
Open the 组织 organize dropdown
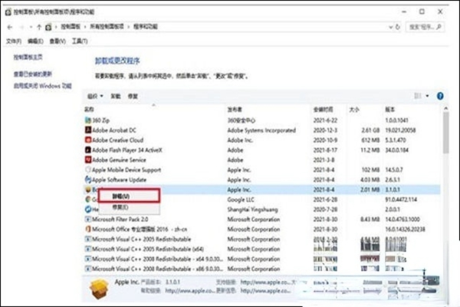[x=95, y=96]
